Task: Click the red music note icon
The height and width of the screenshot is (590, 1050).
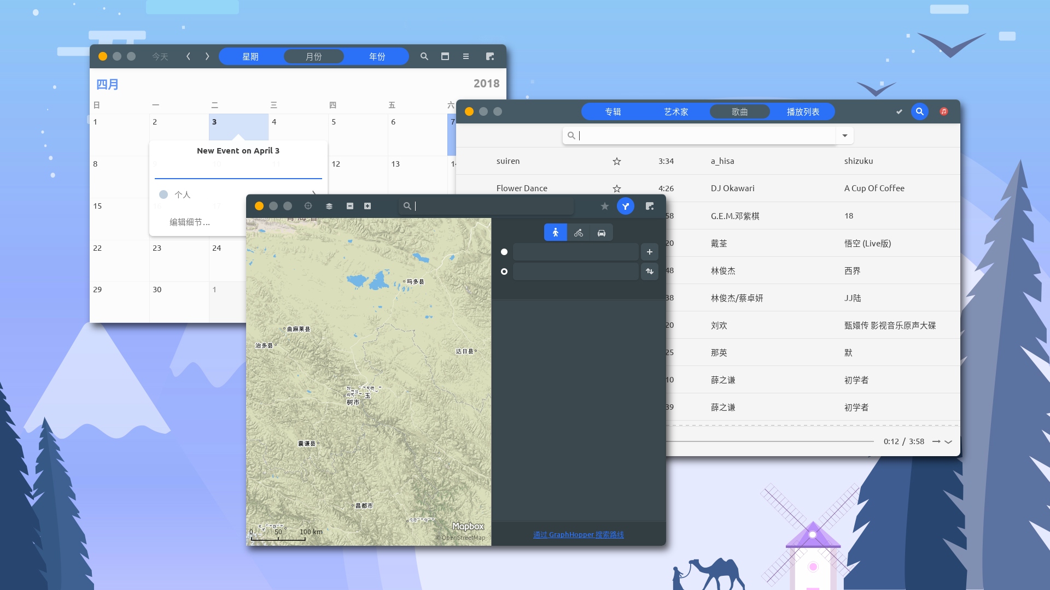Action: pyautogui.click(x=944, y=111)
